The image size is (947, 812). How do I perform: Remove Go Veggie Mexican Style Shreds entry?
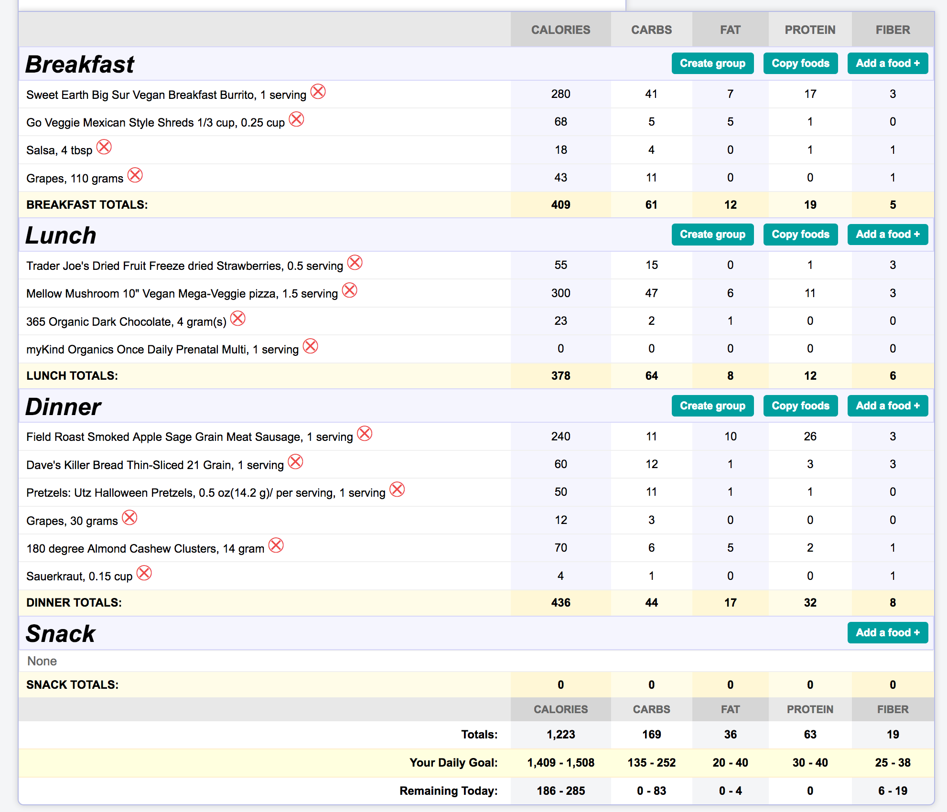pos(297,119)
